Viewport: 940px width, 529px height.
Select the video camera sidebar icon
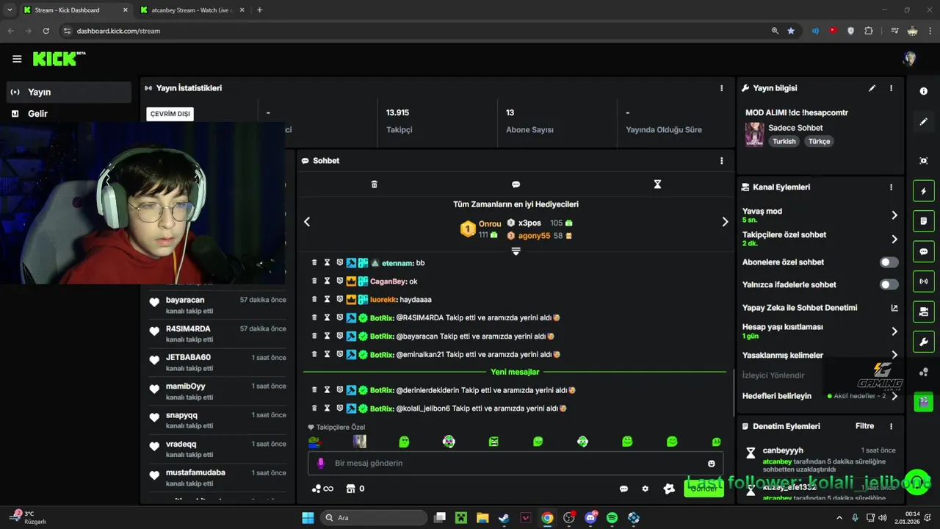[924, 312]
